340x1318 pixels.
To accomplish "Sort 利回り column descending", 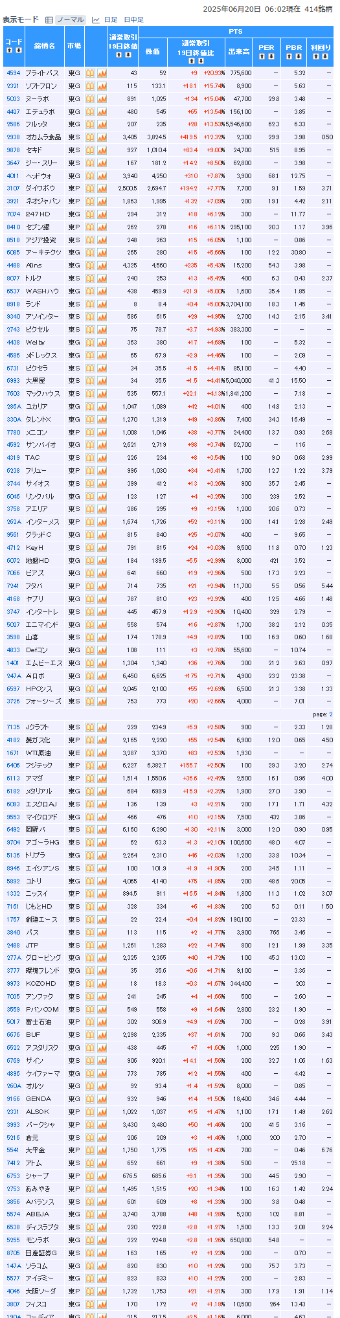I will coord(324,56).
